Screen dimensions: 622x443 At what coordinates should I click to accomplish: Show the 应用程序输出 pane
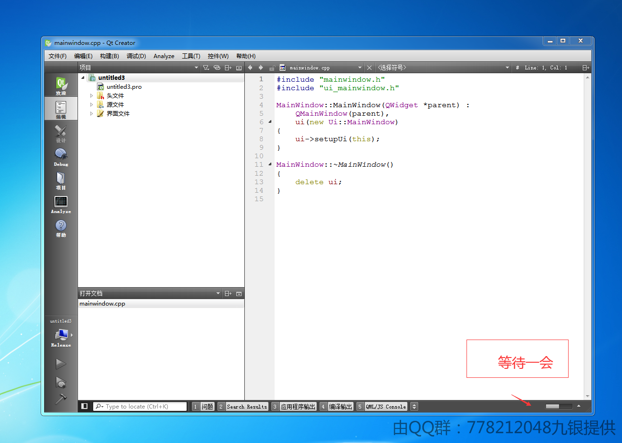(294, 407)
